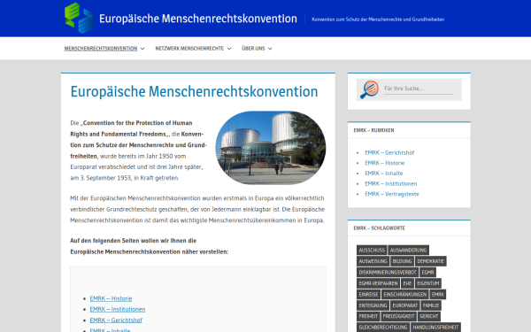Expand chevron beside Menschenrechtskonvention

click(142, 49)
